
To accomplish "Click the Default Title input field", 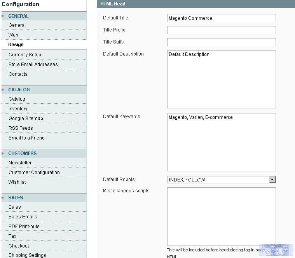I will coord(221,18).
